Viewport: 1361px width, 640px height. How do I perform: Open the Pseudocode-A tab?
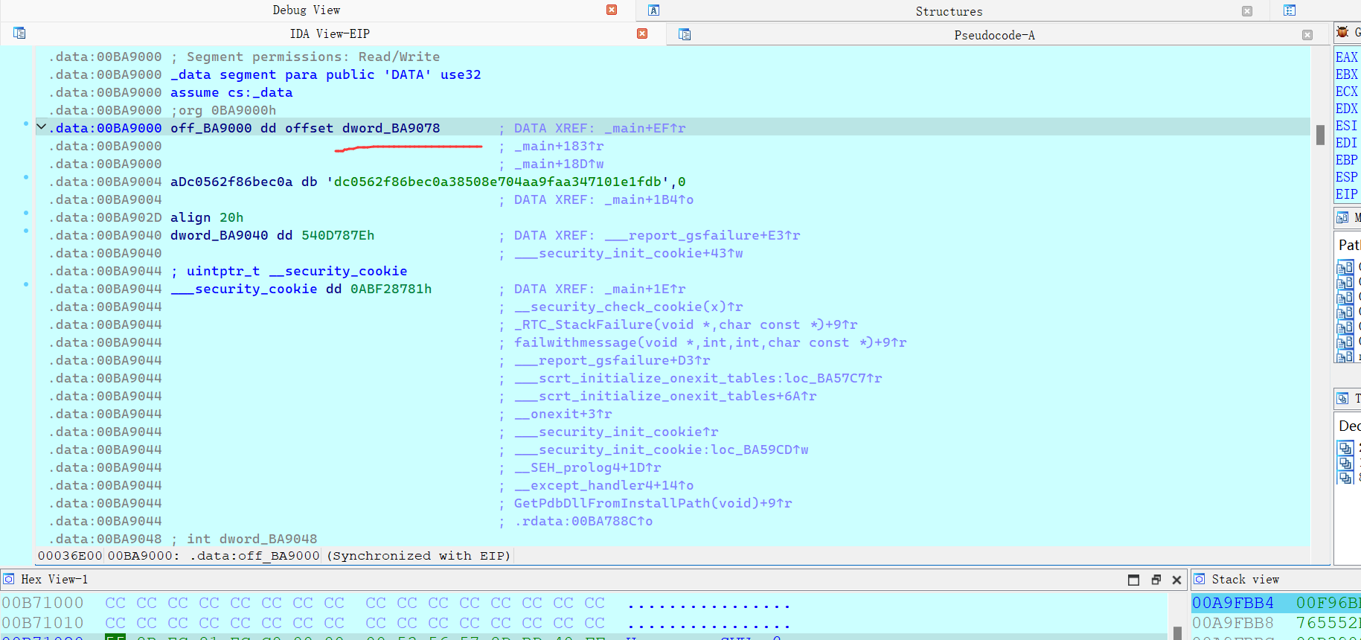click(994, 35)
